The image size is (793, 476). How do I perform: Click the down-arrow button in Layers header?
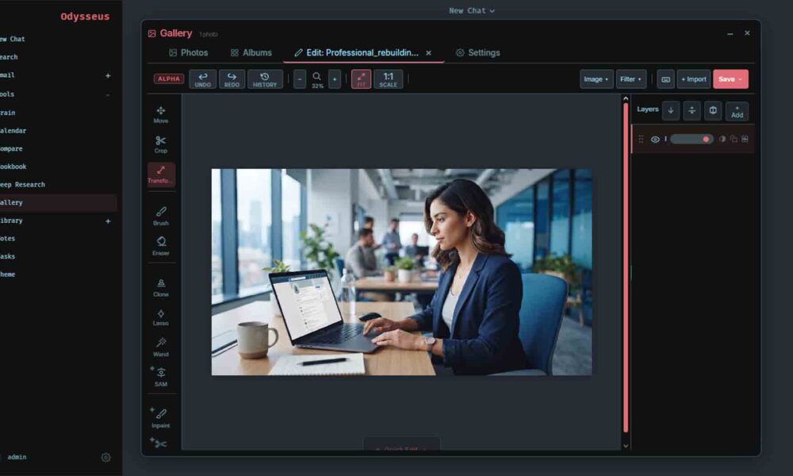pyautogui.click(x=671, y=110)
